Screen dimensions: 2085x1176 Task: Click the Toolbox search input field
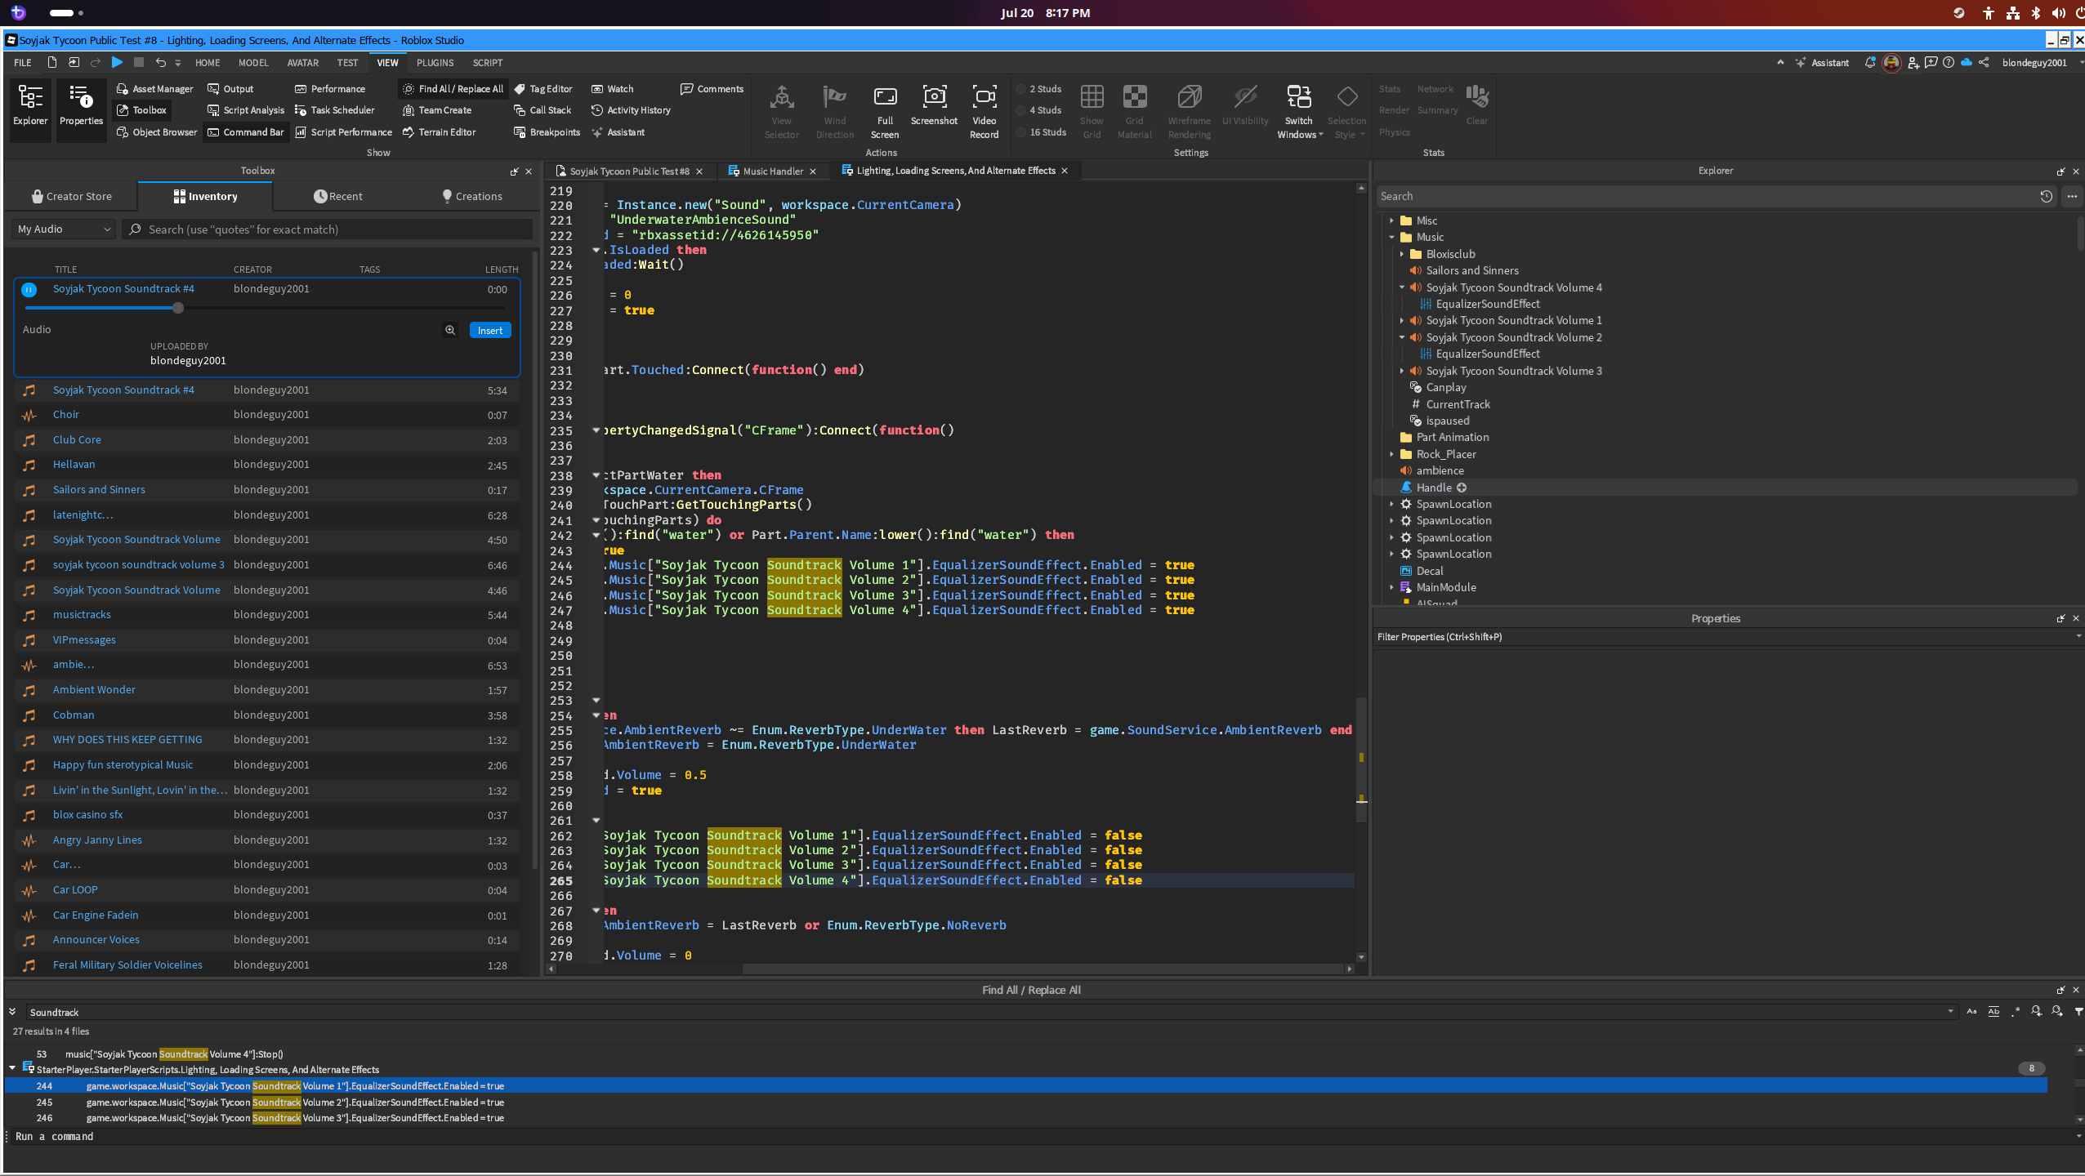coord(328,229)
